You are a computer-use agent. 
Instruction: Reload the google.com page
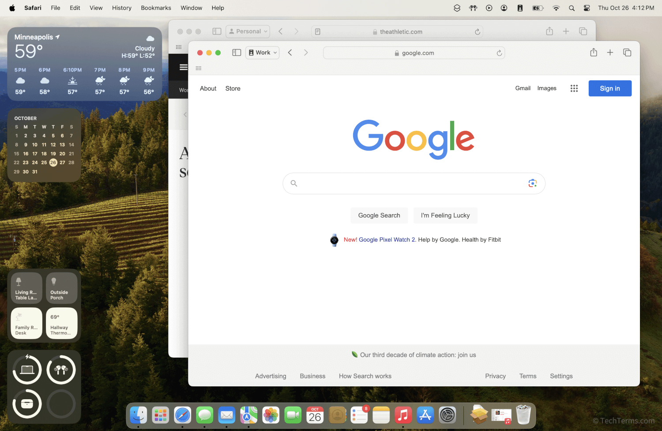499,53
